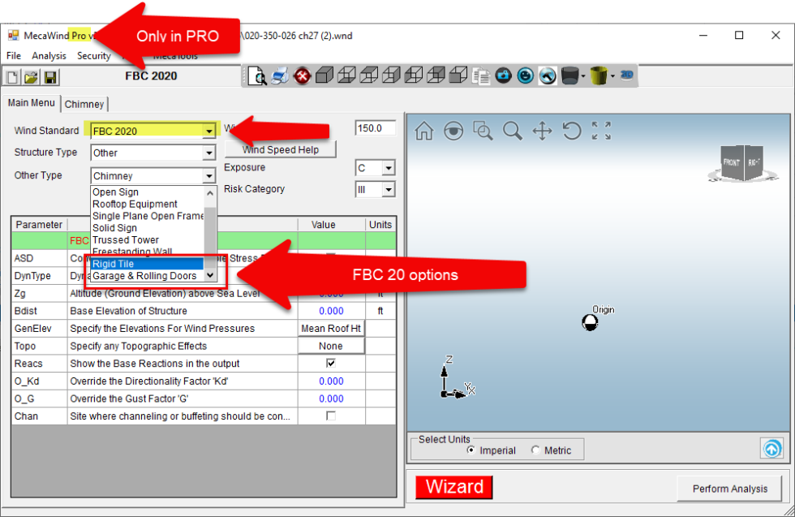This screenshot has height=517, width=795.
Task: Click the yellow cylinder icon
Action: 599,75
